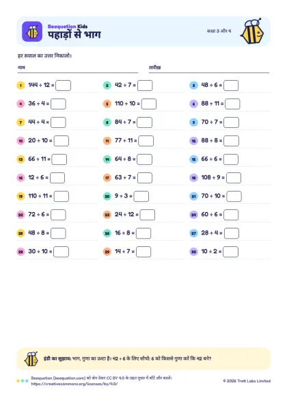The height and width of the screenshot is (407, 287).
Task: Click the answer box for 9 ÷ 3
Action: (141, 196)
